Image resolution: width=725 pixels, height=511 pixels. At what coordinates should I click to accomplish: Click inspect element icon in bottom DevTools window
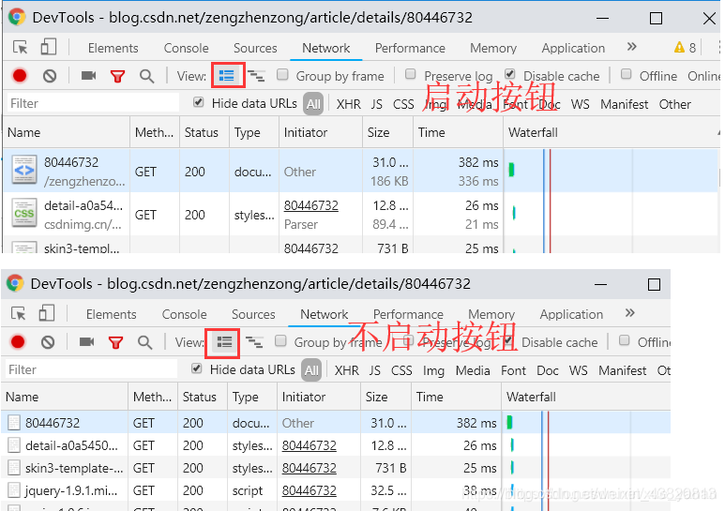[19, 314]
